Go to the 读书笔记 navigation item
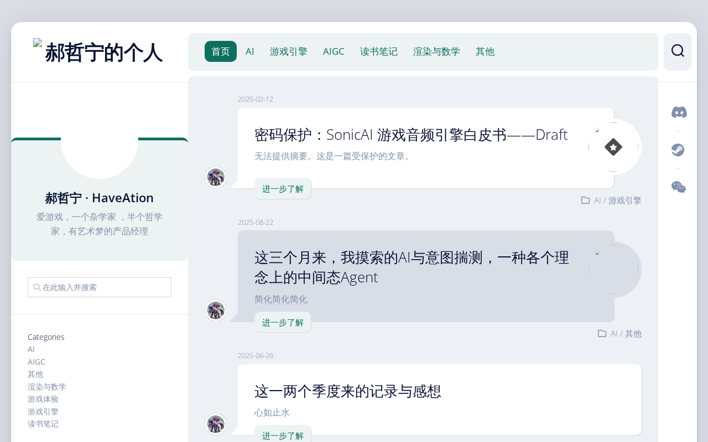Screen dimensions: 708x442 (x=379, y=51)
